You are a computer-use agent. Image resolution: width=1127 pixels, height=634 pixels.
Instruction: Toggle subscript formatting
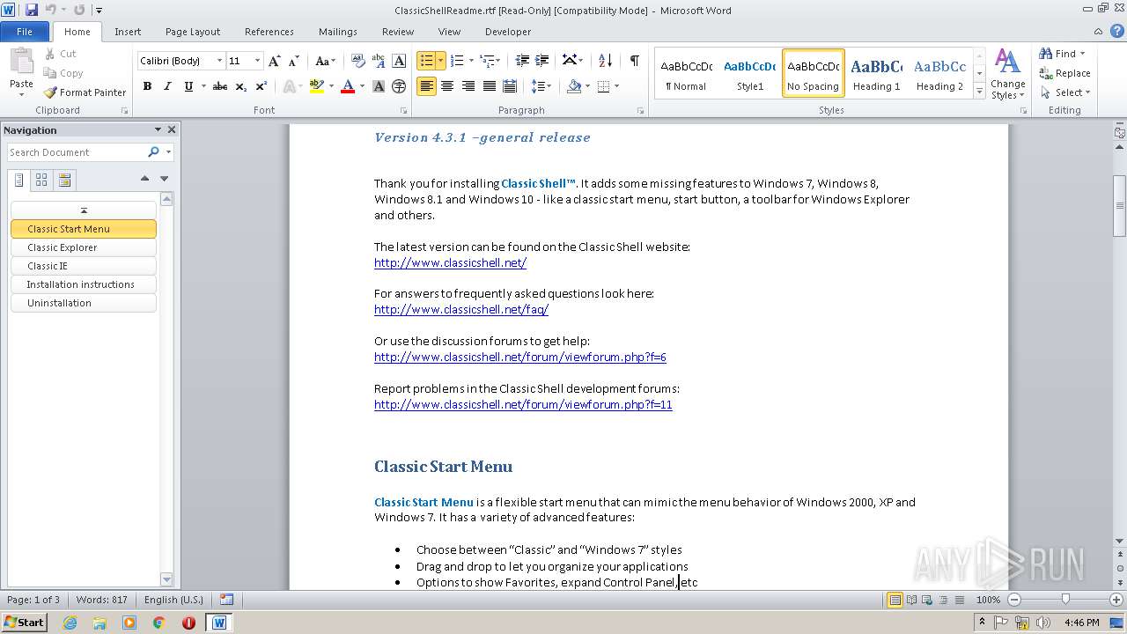[240, 86]
